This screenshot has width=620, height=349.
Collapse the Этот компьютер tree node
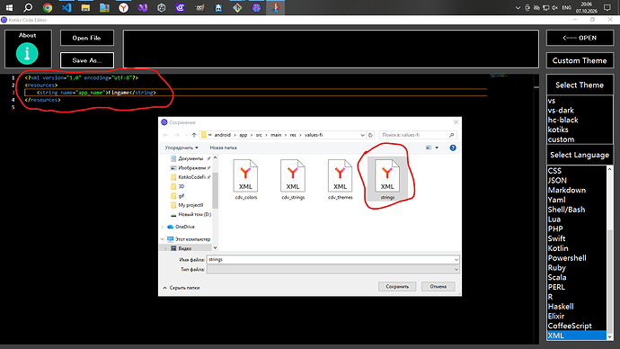click(x=162, y=239)
